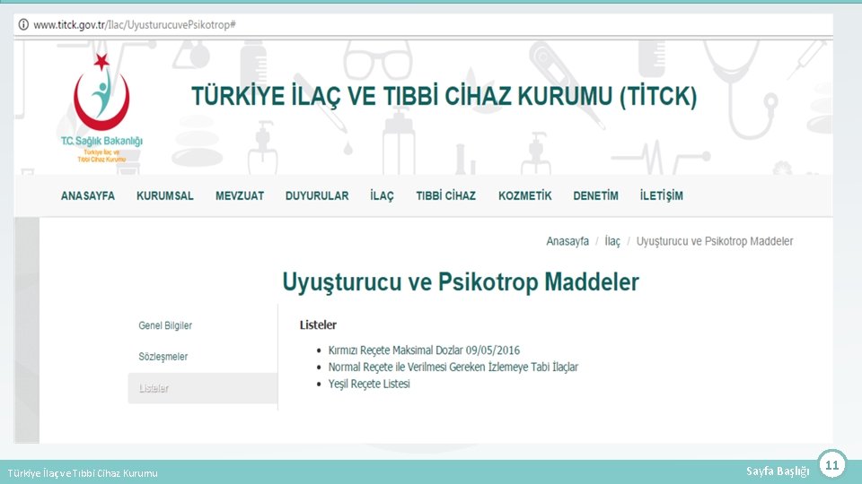This screenshot has height=484, width=862.
Task: Click the Sayfa Başlığı footer text
Action: [778, 471]
